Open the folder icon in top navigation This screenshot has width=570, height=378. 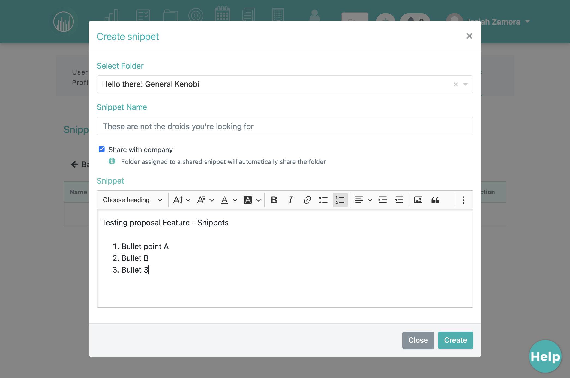(x=170, y=15)
